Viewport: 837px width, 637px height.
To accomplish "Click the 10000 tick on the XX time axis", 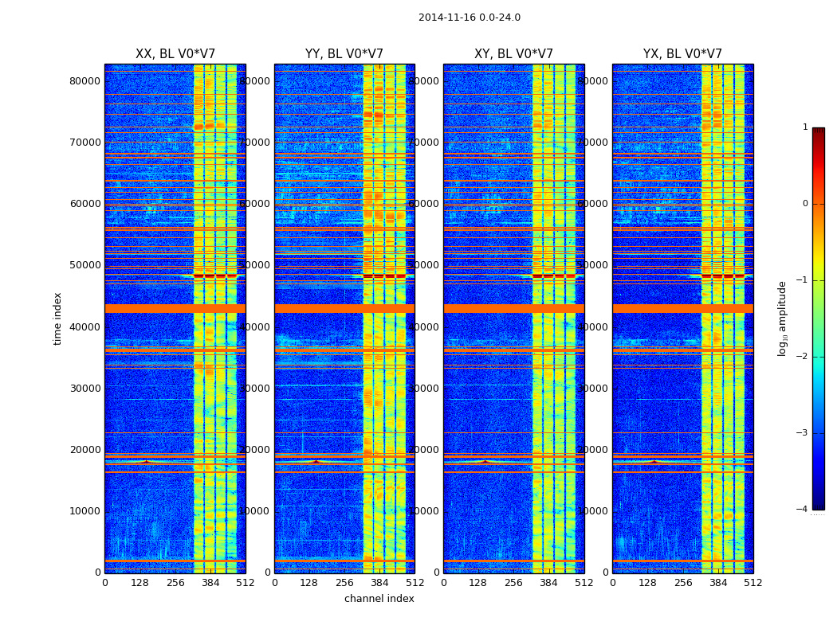I will (x=86, y=511).
